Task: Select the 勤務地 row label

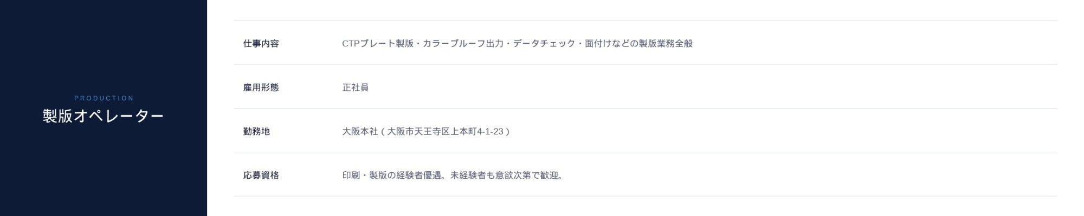Action: [x=256, y=131]
